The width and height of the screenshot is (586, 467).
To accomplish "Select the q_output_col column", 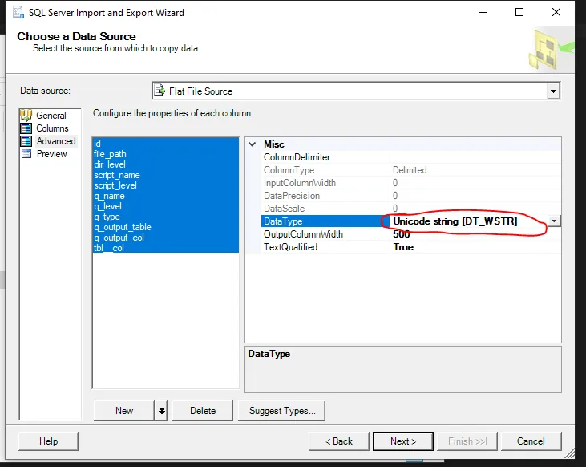I will (x=166, y=238).
